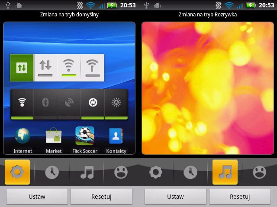Select the clock mode icon in right screen

coord(190,172)
